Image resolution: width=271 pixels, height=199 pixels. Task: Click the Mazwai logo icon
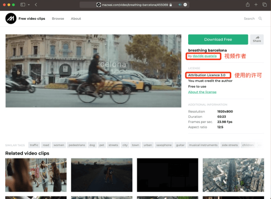tap(11, 19)
